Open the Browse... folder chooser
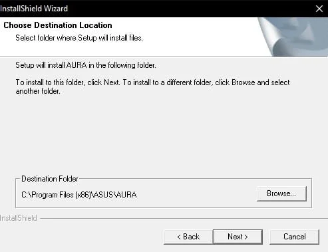This screenshot has height=252, width=328. [x=281, y=193]
